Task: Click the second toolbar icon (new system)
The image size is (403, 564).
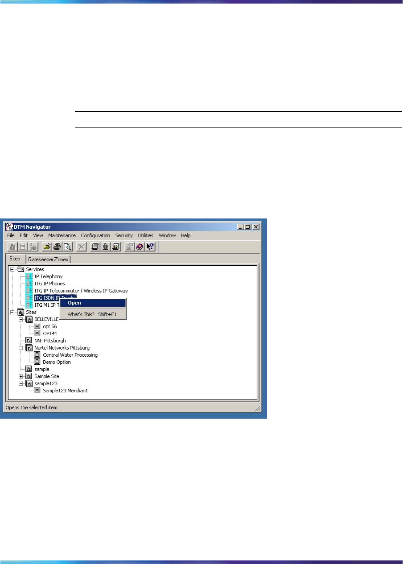Action: tap(23, 247)
